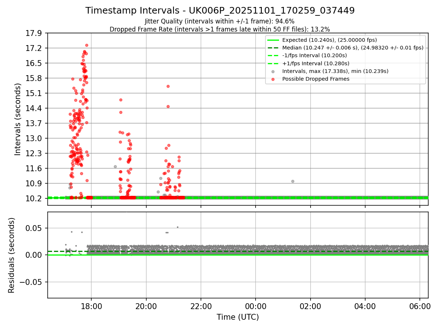Click the isolated gray interval point near 01:20
This screenshot has width=440, height=330.
pyautogui.click(x=293, y=181)
